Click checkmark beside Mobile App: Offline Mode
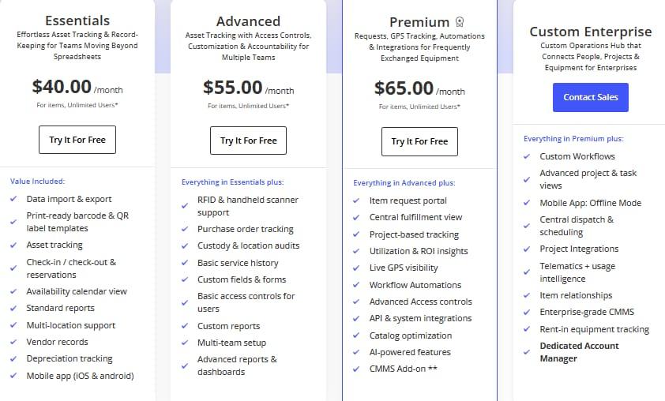This screenshot has height=401, width=665. [528, 203]
